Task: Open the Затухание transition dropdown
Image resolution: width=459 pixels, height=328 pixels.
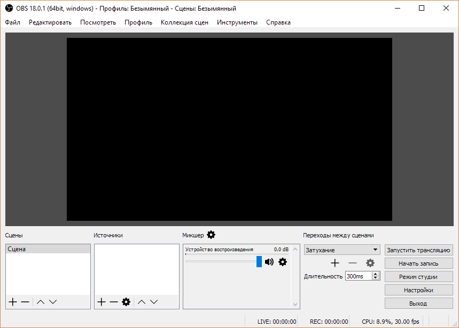Action: [341, 250]
